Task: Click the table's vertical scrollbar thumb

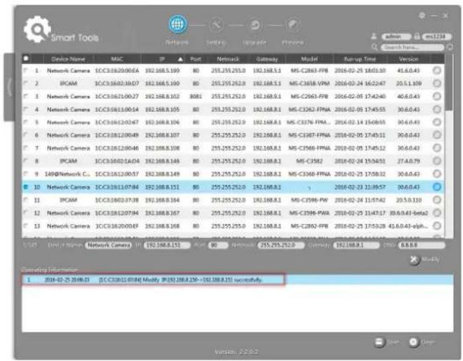Action: point(449,83)
